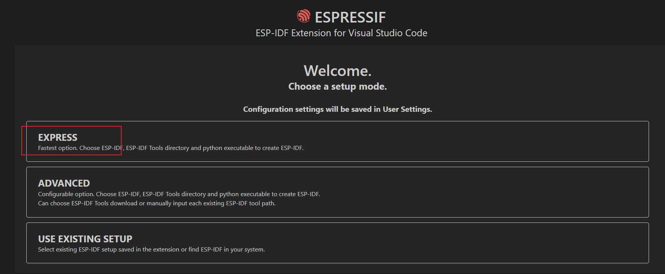Click the 'Welcome.' heading
This screenshot has height=274, width=665.
[337, 71]
